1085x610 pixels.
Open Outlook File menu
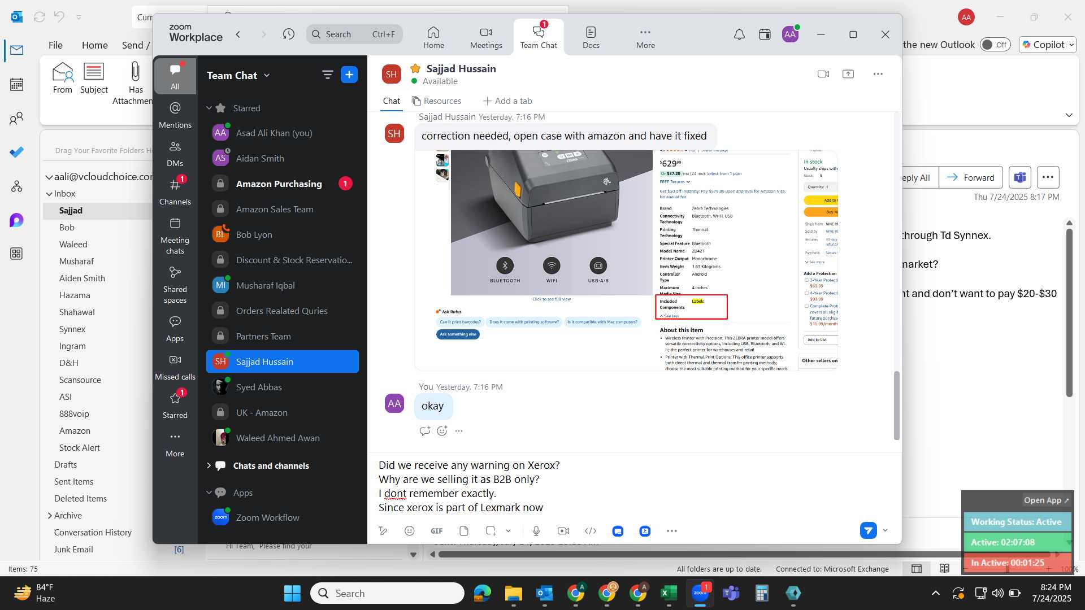(55, 45)
